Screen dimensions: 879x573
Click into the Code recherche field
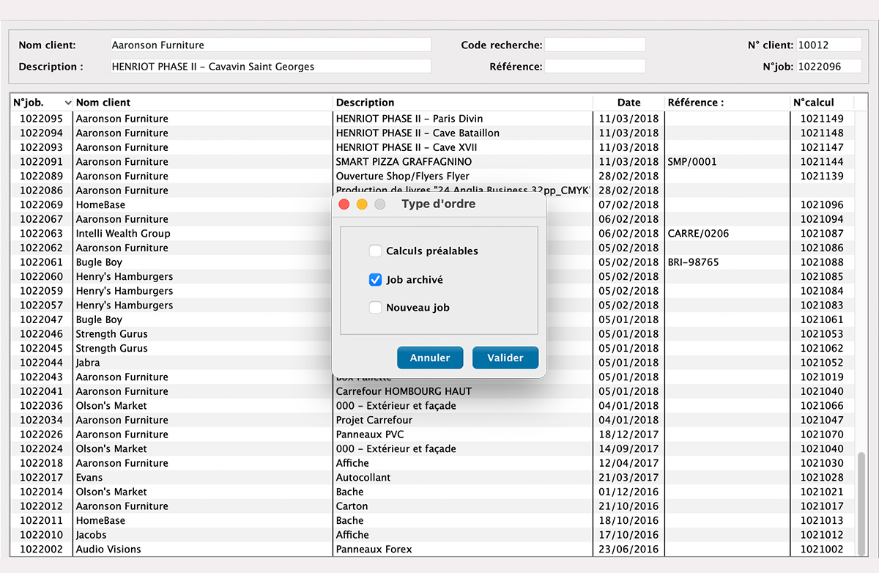click(x=595, y=45)
